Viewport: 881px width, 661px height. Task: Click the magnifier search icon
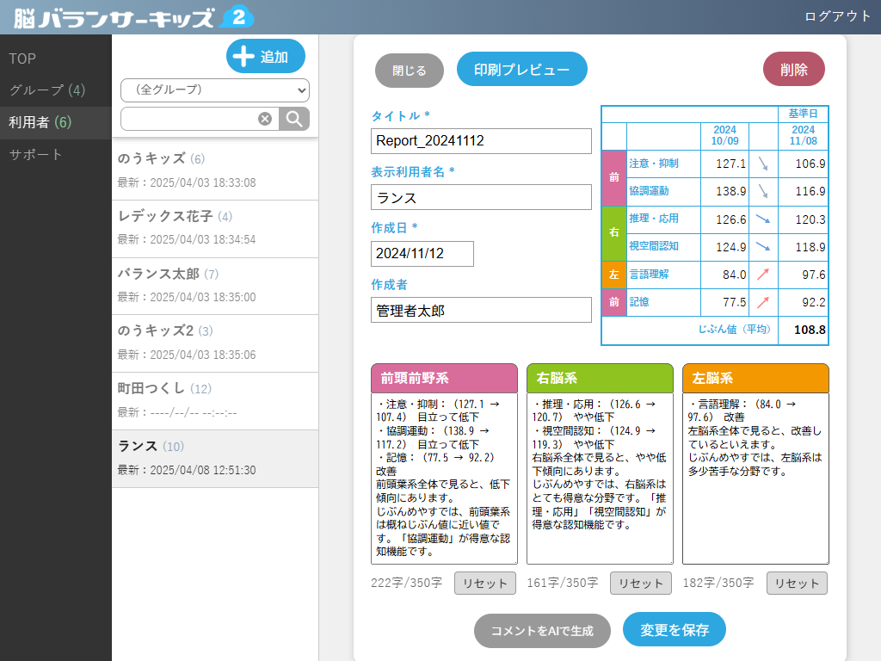[294, 119]
